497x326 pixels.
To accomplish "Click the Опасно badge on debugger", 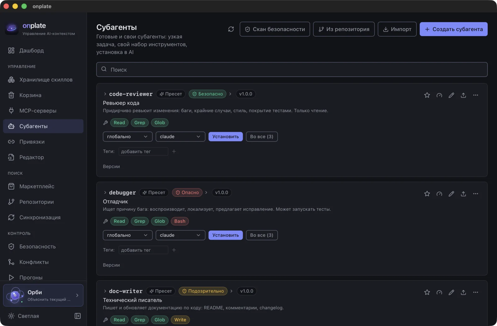I will click(x=187, y=192).
